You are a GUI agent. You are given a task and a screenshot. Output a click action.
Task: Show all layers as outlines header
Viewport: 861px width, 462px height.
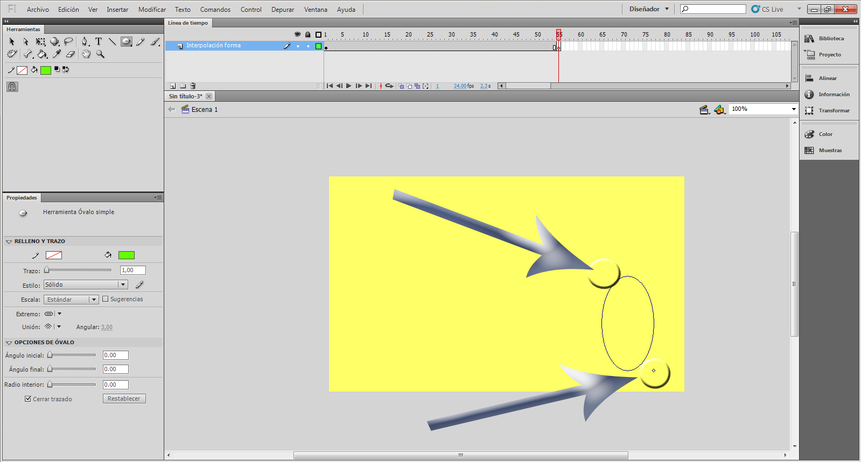click(x=318, y=34)
